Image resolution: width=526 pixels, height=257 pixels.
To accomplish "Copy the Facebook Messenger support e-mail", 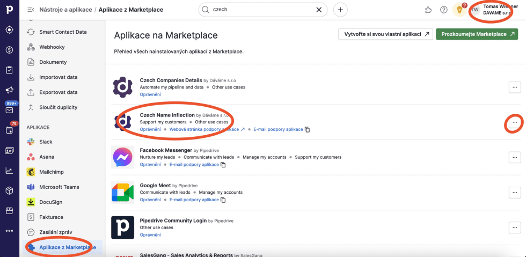I will 223,165.
